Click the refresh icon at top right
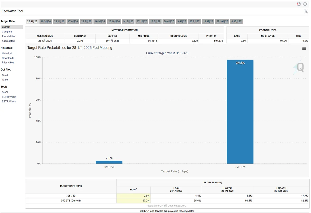 pyautogui.click(x=305, y=4)
